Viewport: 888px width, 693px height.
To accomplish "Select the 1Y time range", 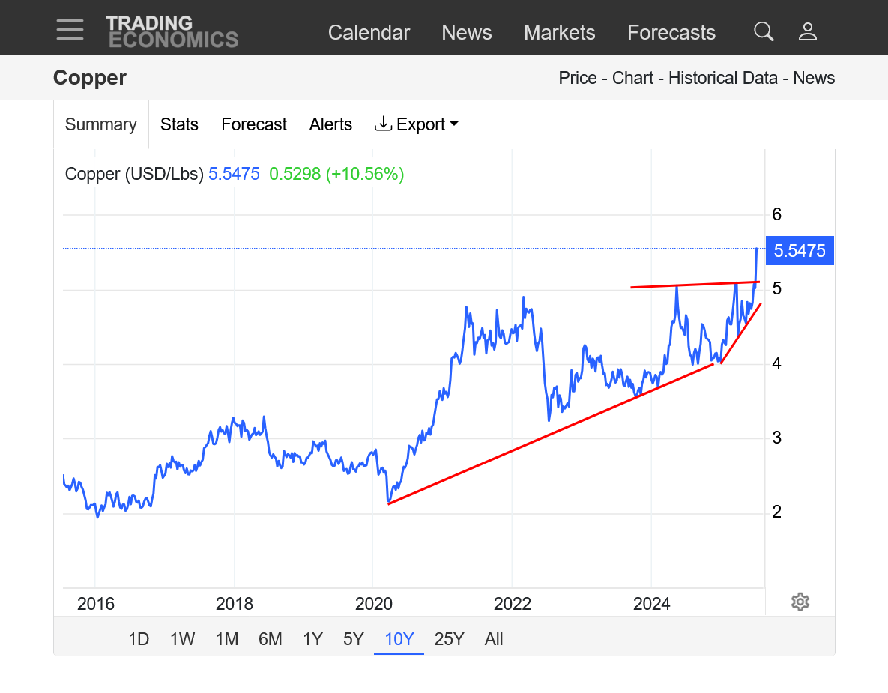I will (312, 639).
